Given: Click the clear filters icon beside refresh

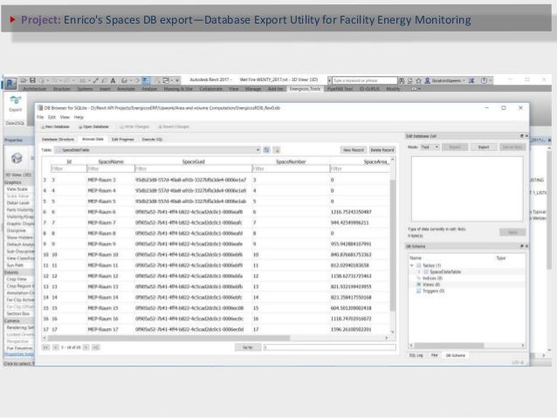Looking at the screenshot, I should (x=277, y=150).
